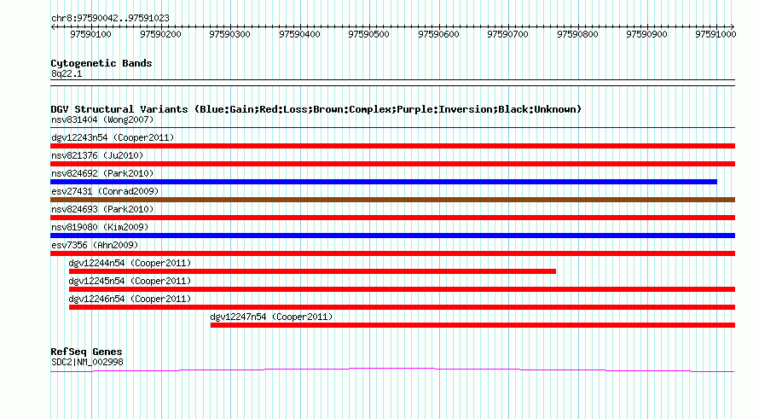This screenshot has height=419, width=759.
Task: Select the DGV Structural Variants track title
Action: (316, 109)
